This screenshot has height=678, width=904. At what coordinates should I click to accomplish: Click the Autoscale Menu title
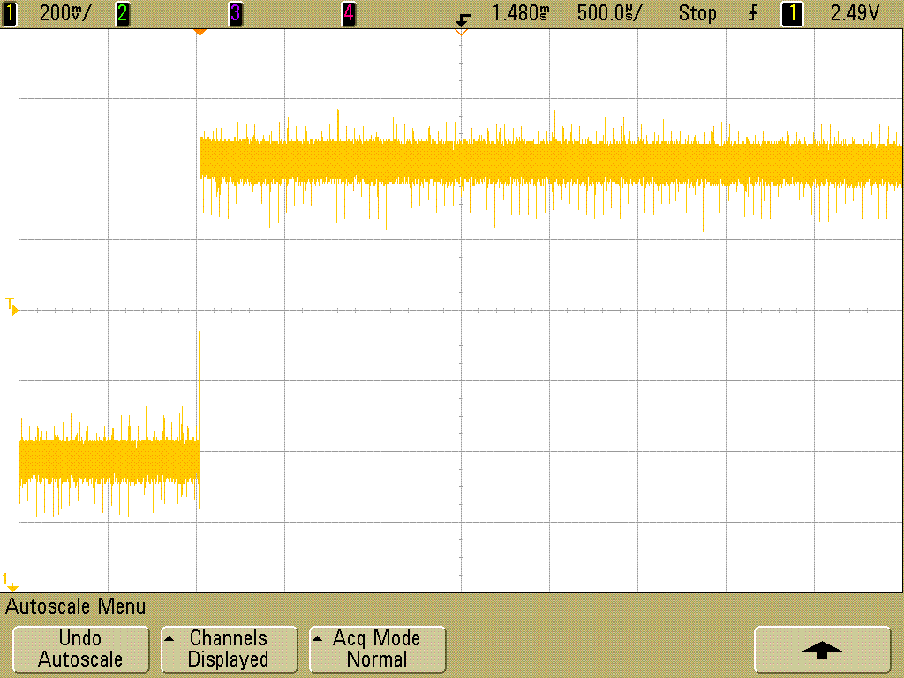click(x=76, y=606)
